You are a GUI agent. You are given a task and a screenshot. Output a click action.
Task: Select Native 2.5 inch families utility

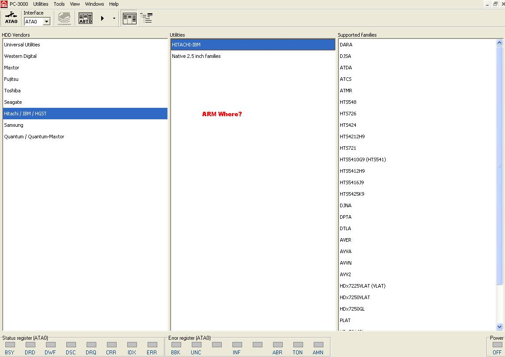(253, 56)
